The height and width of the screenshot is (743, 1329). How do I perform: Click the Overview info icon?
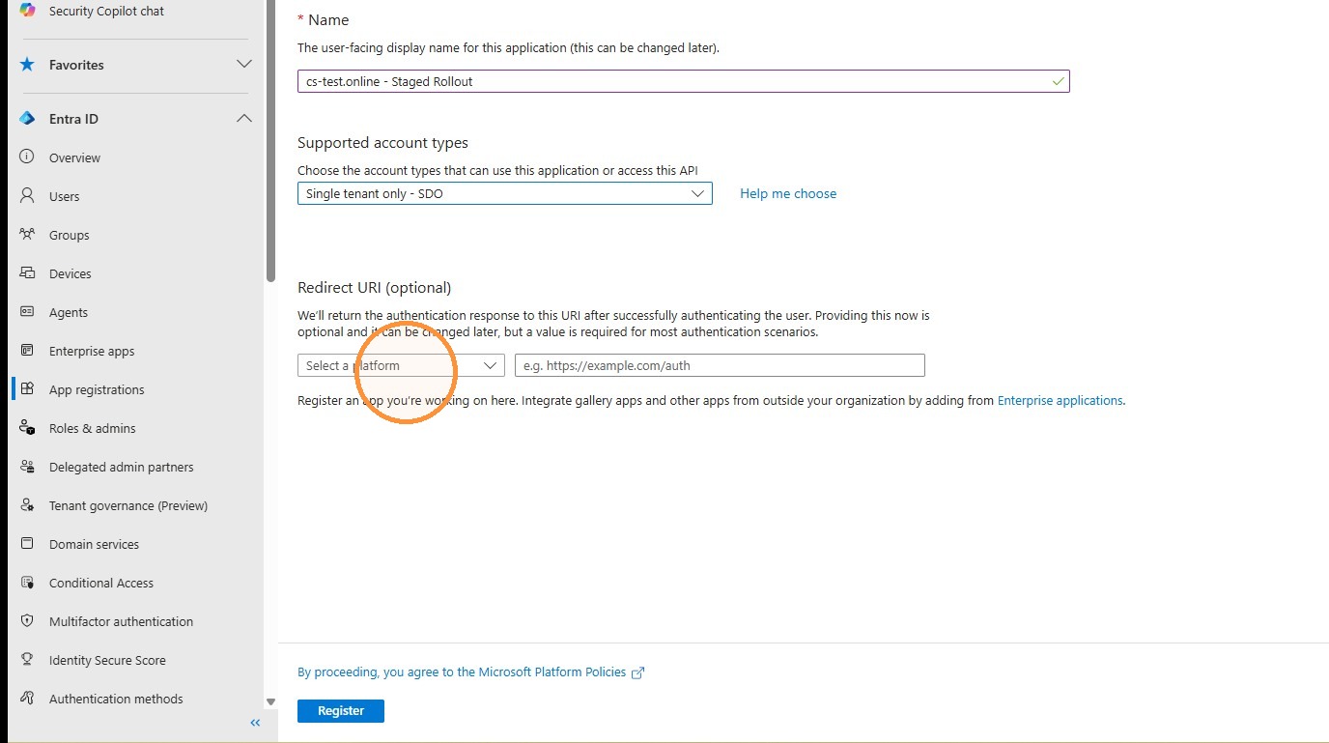coord(27,157)
